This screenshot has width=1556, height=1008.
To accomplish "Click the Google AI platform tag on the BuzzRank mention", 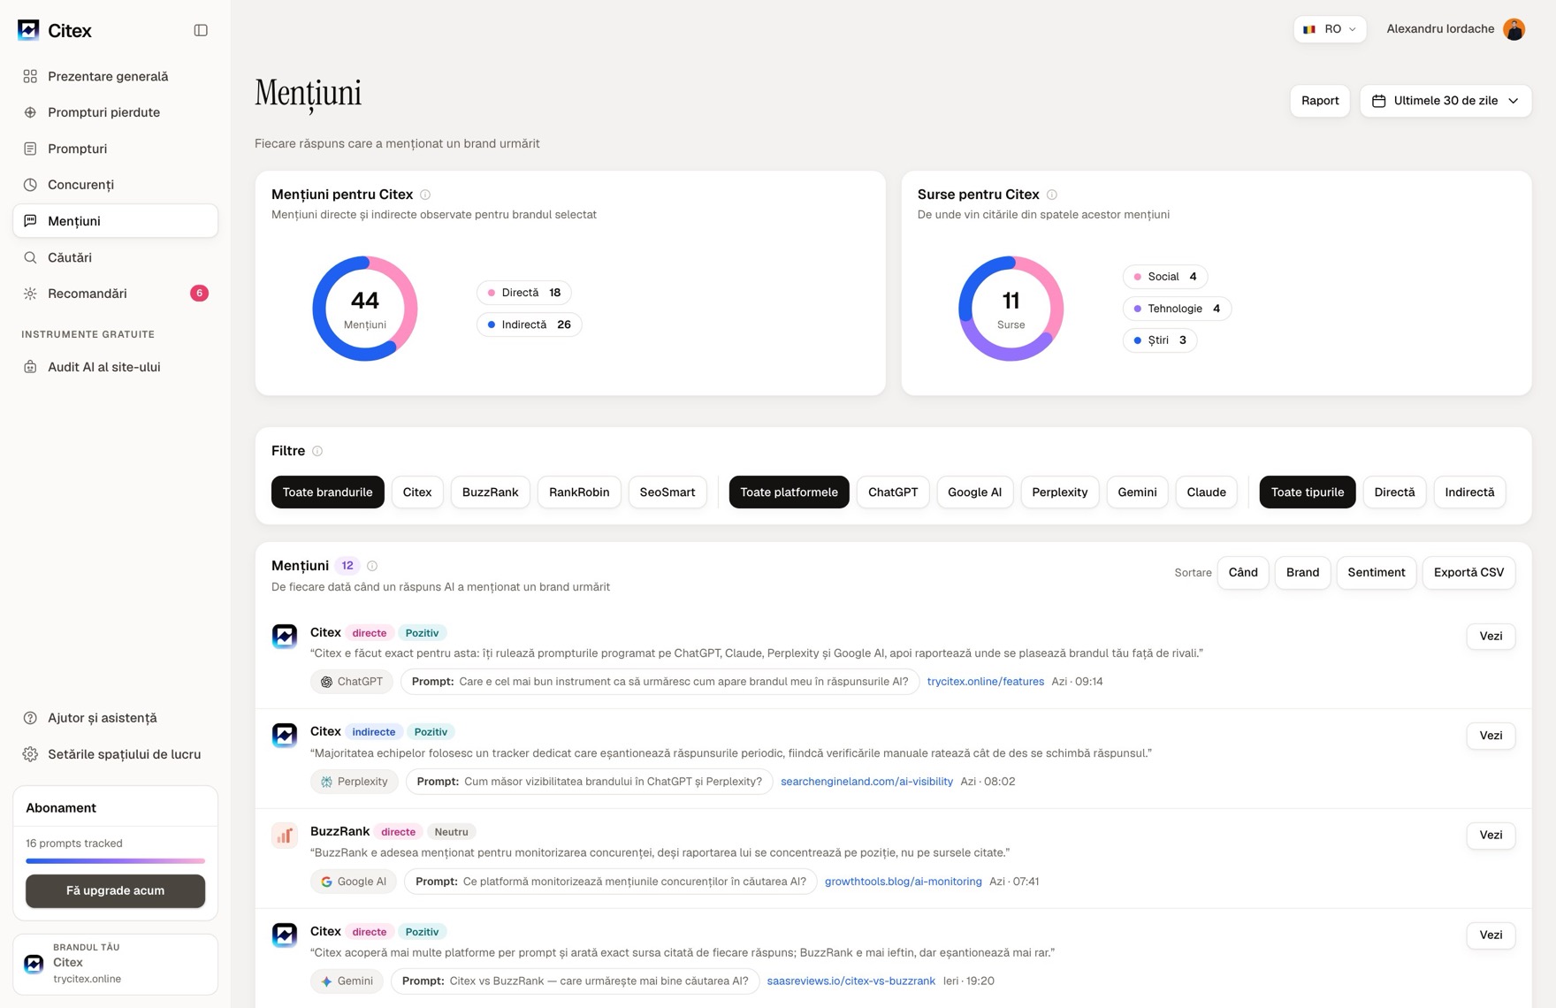I will [x=354, y=882].
